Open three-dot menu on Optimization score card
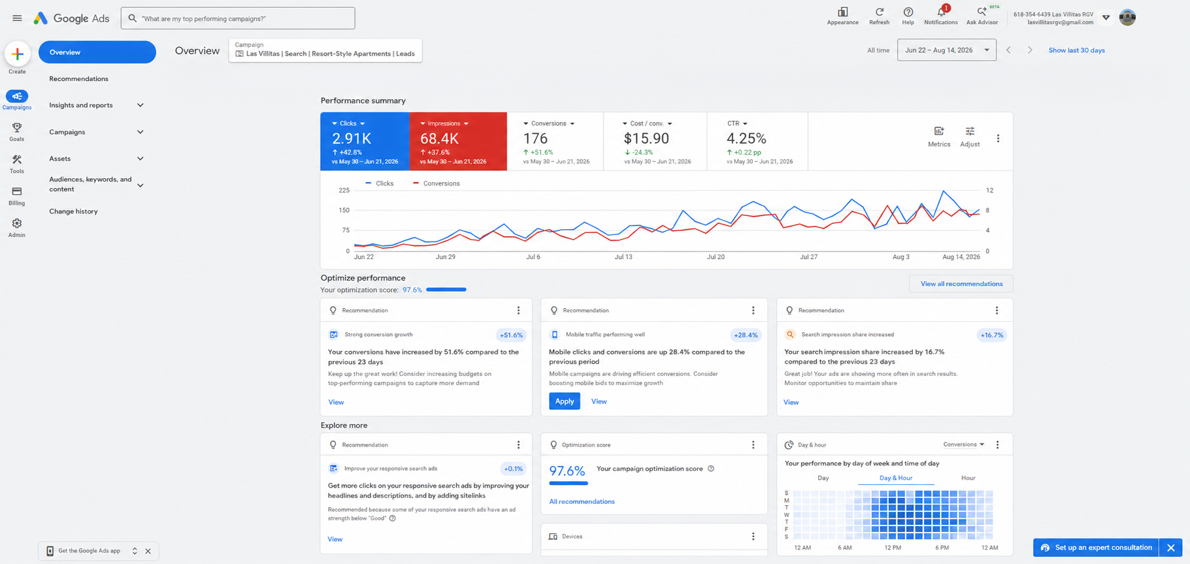Image resolution: width=1190 pixels, height=564 pixels. pos(753,445)
